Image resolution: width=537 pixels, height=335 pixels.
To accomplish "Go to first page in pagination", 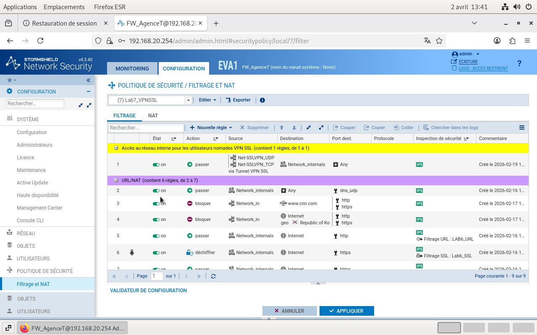I will [114, 276].
